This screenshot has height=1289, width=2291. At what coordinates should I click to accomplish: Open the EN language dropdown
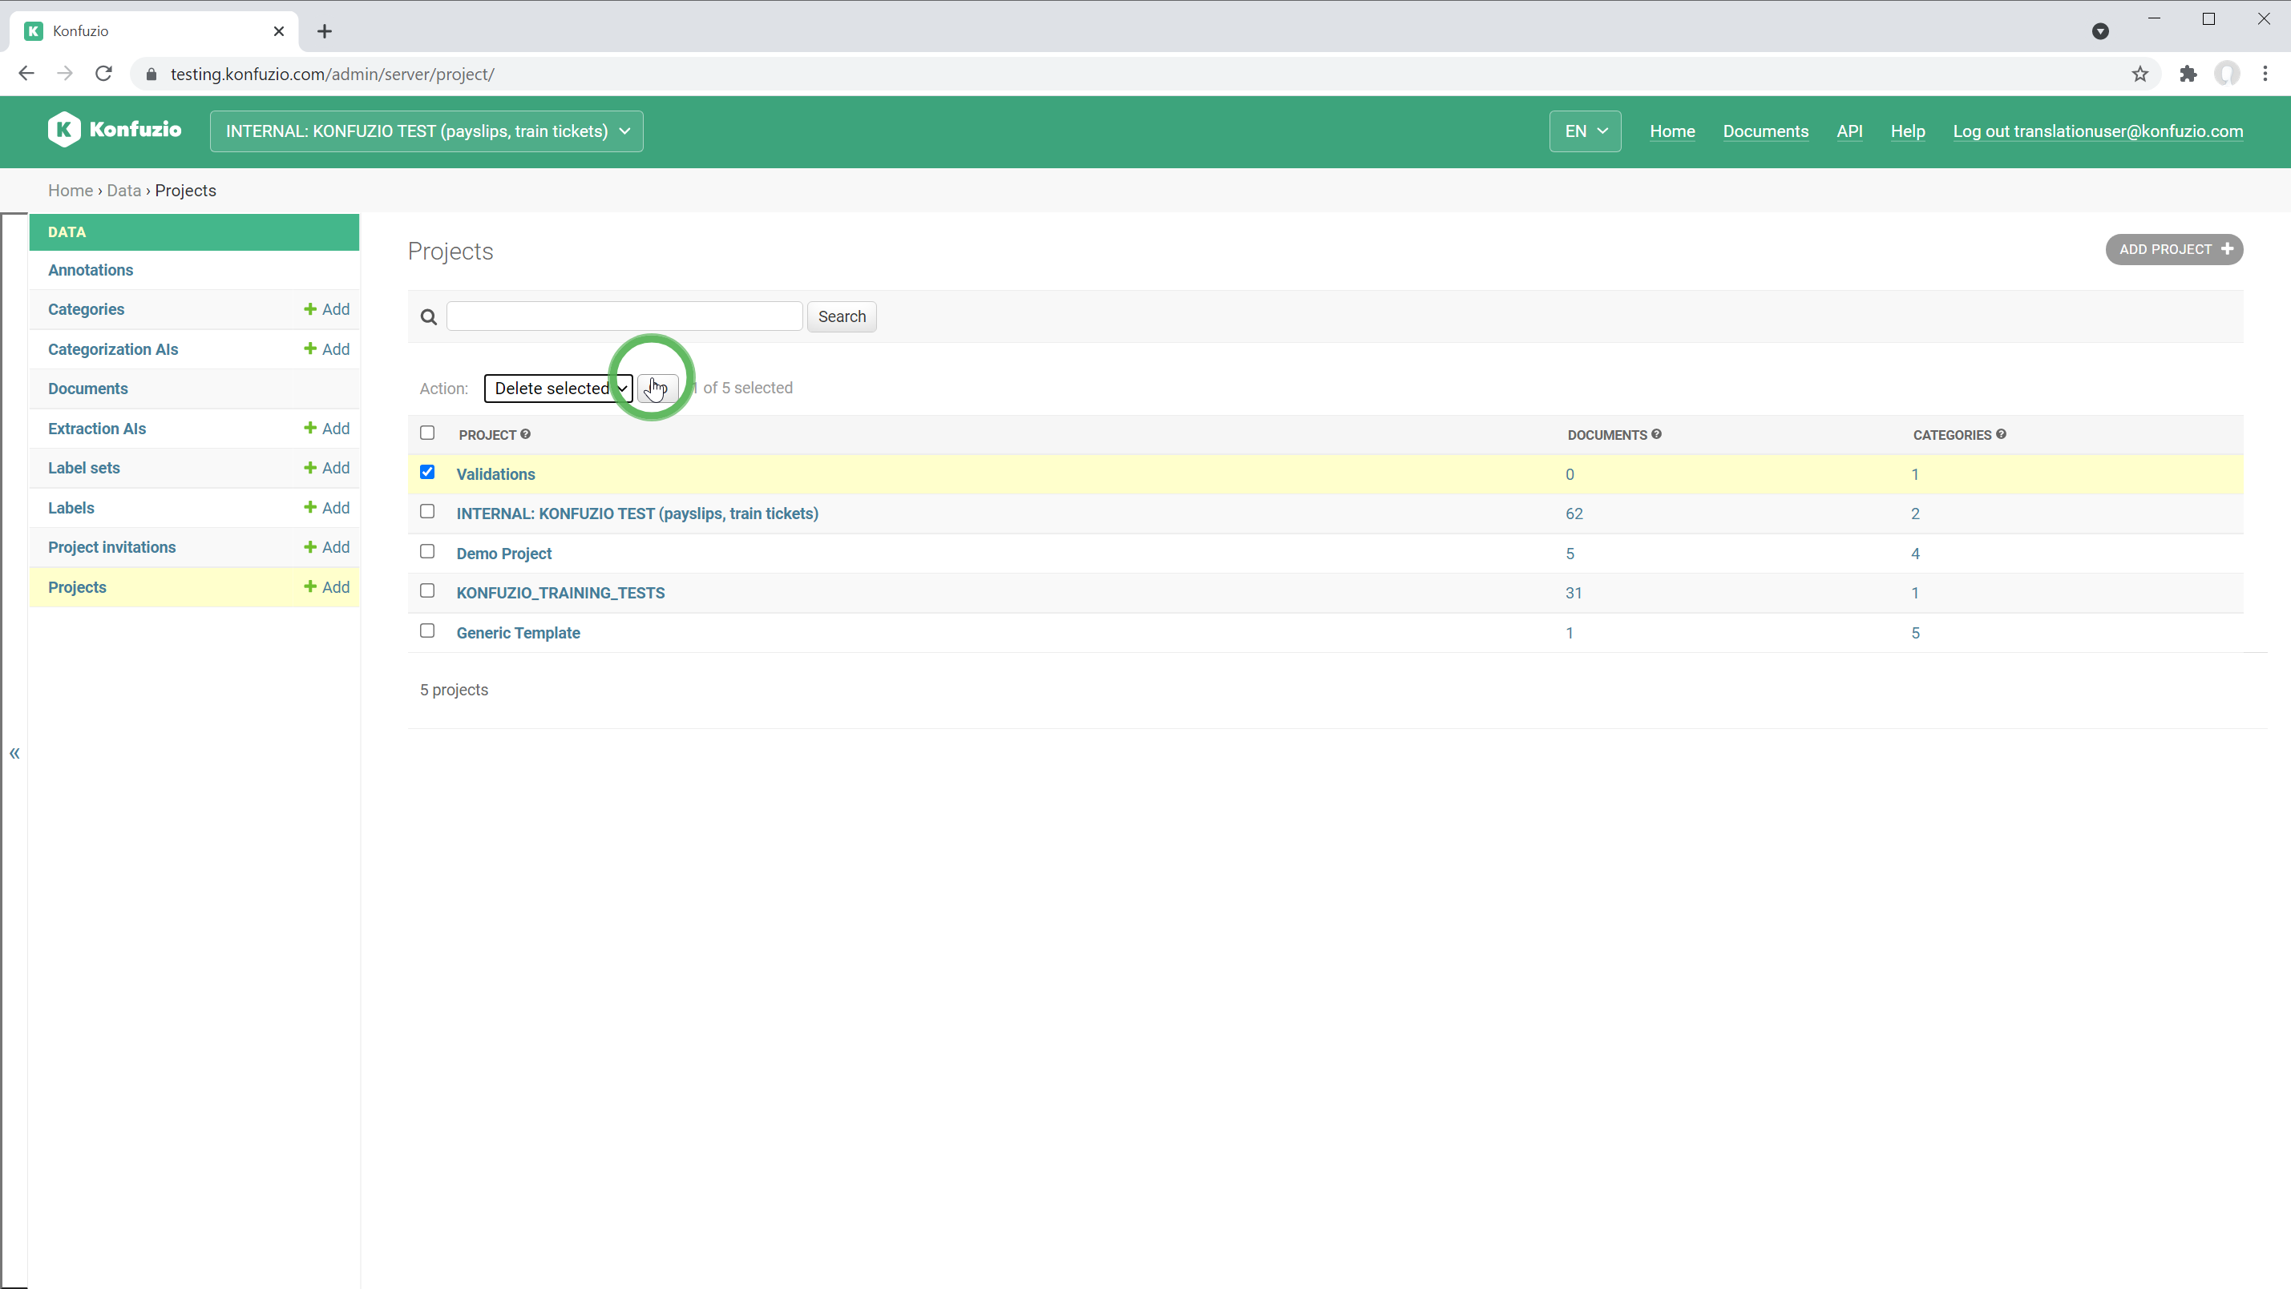click(1585, 131)
